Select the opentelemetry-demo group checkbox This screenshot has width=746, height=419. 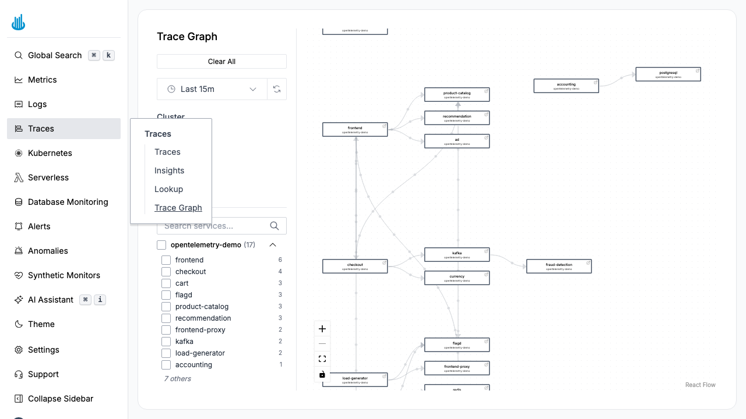coord(161,244)
